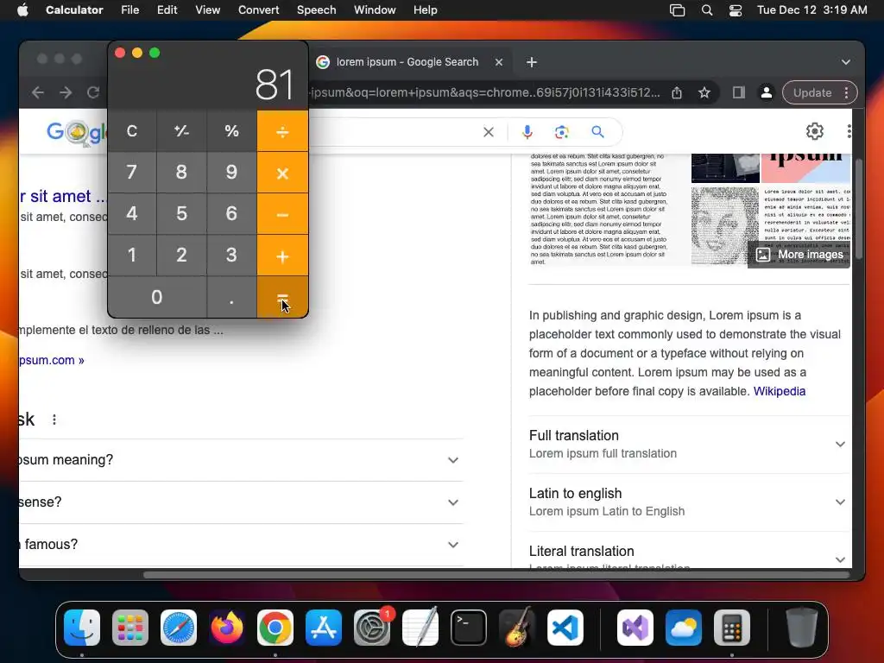Open the Edit menu in the menu bar
The width and height of the screenshot is (884, 663).
tap(167, 10)
